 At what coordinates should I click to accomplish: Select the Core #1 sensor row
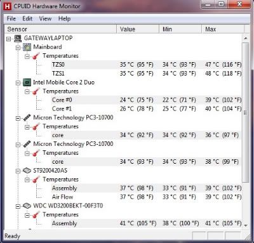pyautogui.click(x=147, y=109)
